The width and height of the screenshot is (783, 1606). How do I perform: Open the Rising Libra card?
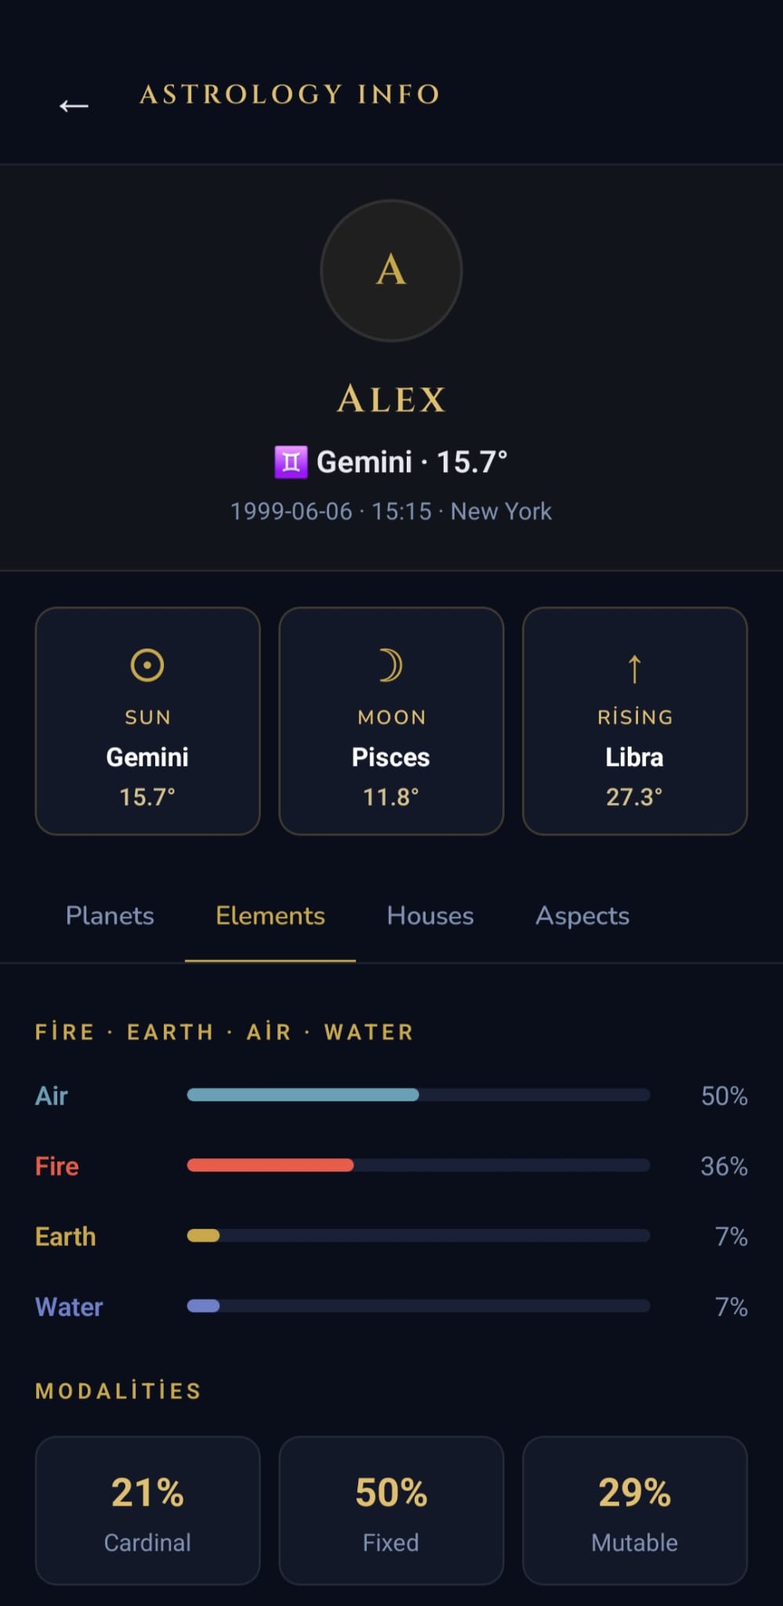tap(635, 721)
